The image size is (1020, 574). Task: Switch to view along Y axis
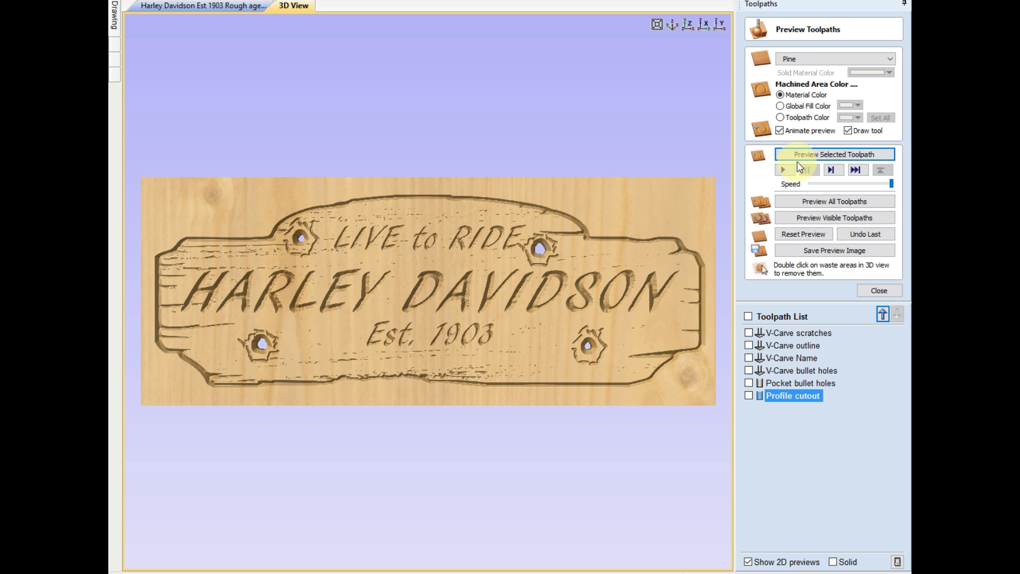(x=719, y=24)
